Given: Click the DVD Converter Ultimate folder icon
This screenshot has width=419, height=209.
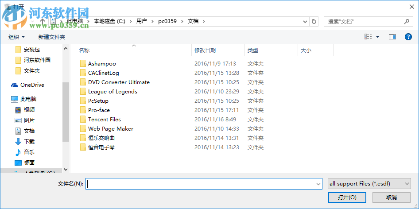Looking at the screenshot, I should [83, 82].
